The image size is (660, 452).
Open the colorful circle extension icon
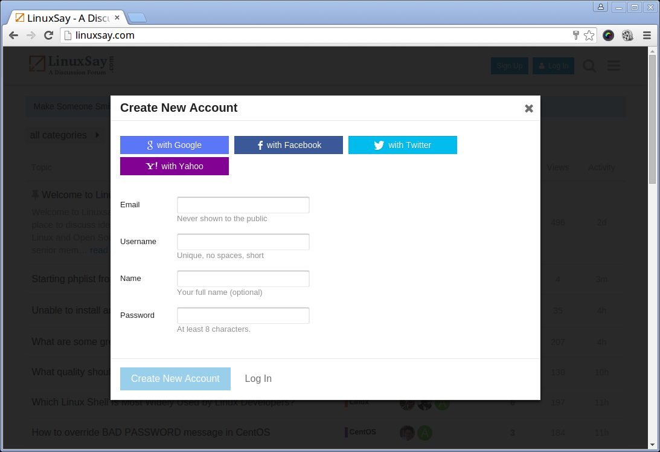tap(608, 36)
